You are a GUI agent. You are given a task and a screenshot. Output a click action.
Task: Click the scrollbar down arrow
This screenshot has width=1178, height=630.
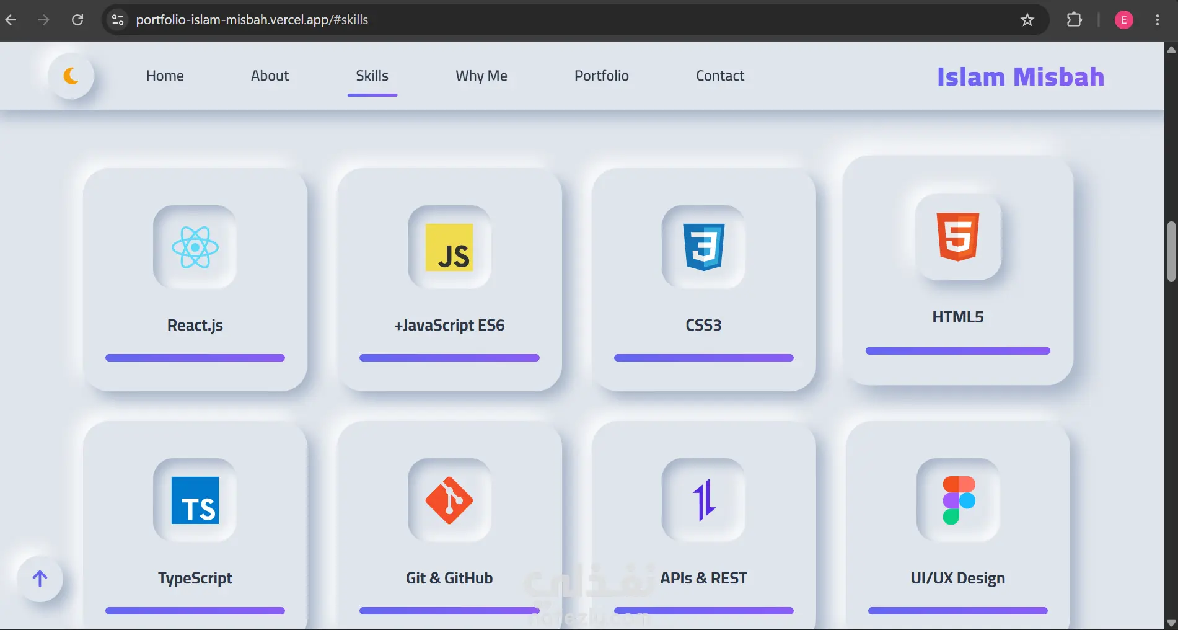[1171, 623]
